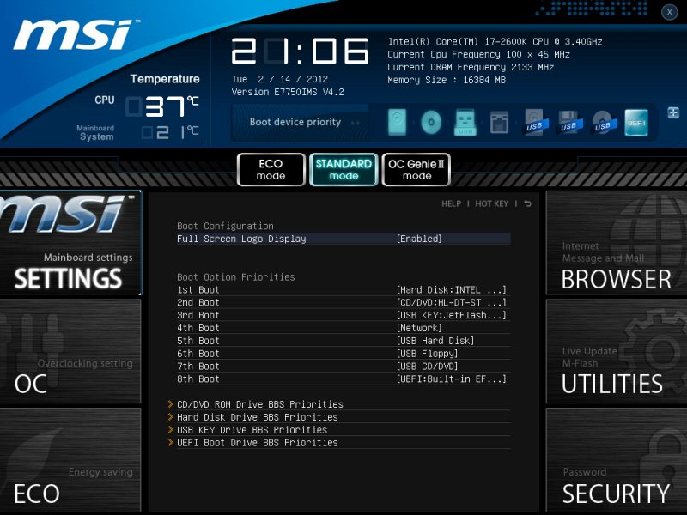Switch to STANDARD mode
The height and width of the screenshot is (515, 687).
(x=343, y=169)
